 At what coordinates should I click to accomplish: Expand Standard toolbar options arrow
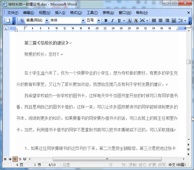pos(14,21)
